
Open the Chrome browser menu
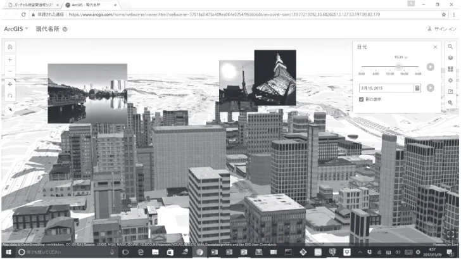(x=454, y=15)
